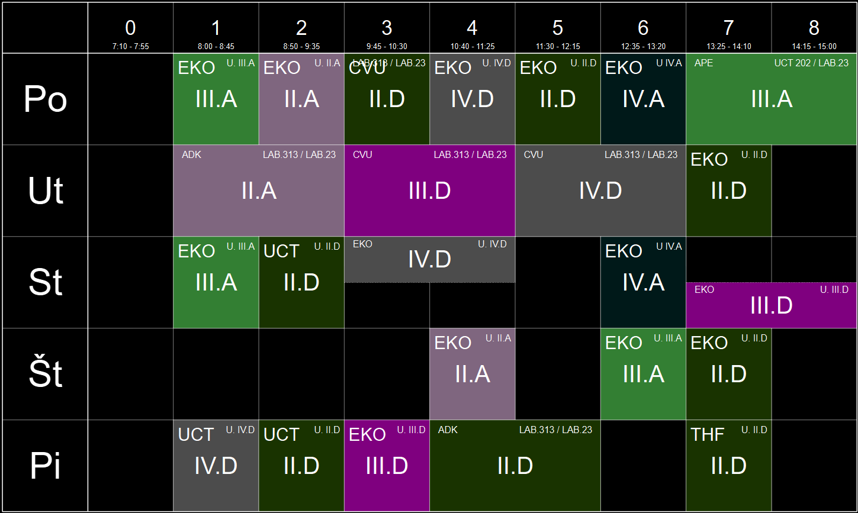The height and width of the screenshot is (513, 858).
Task: Click Tuesday's CVU lesson for IV.D
Action: coord(600,191)
